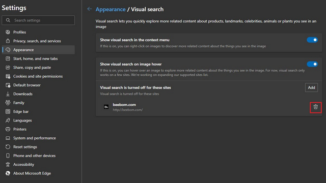Viewport: 326px width, 183px height.
Task: Open Reset settings page
Action: tap(38, 147)
